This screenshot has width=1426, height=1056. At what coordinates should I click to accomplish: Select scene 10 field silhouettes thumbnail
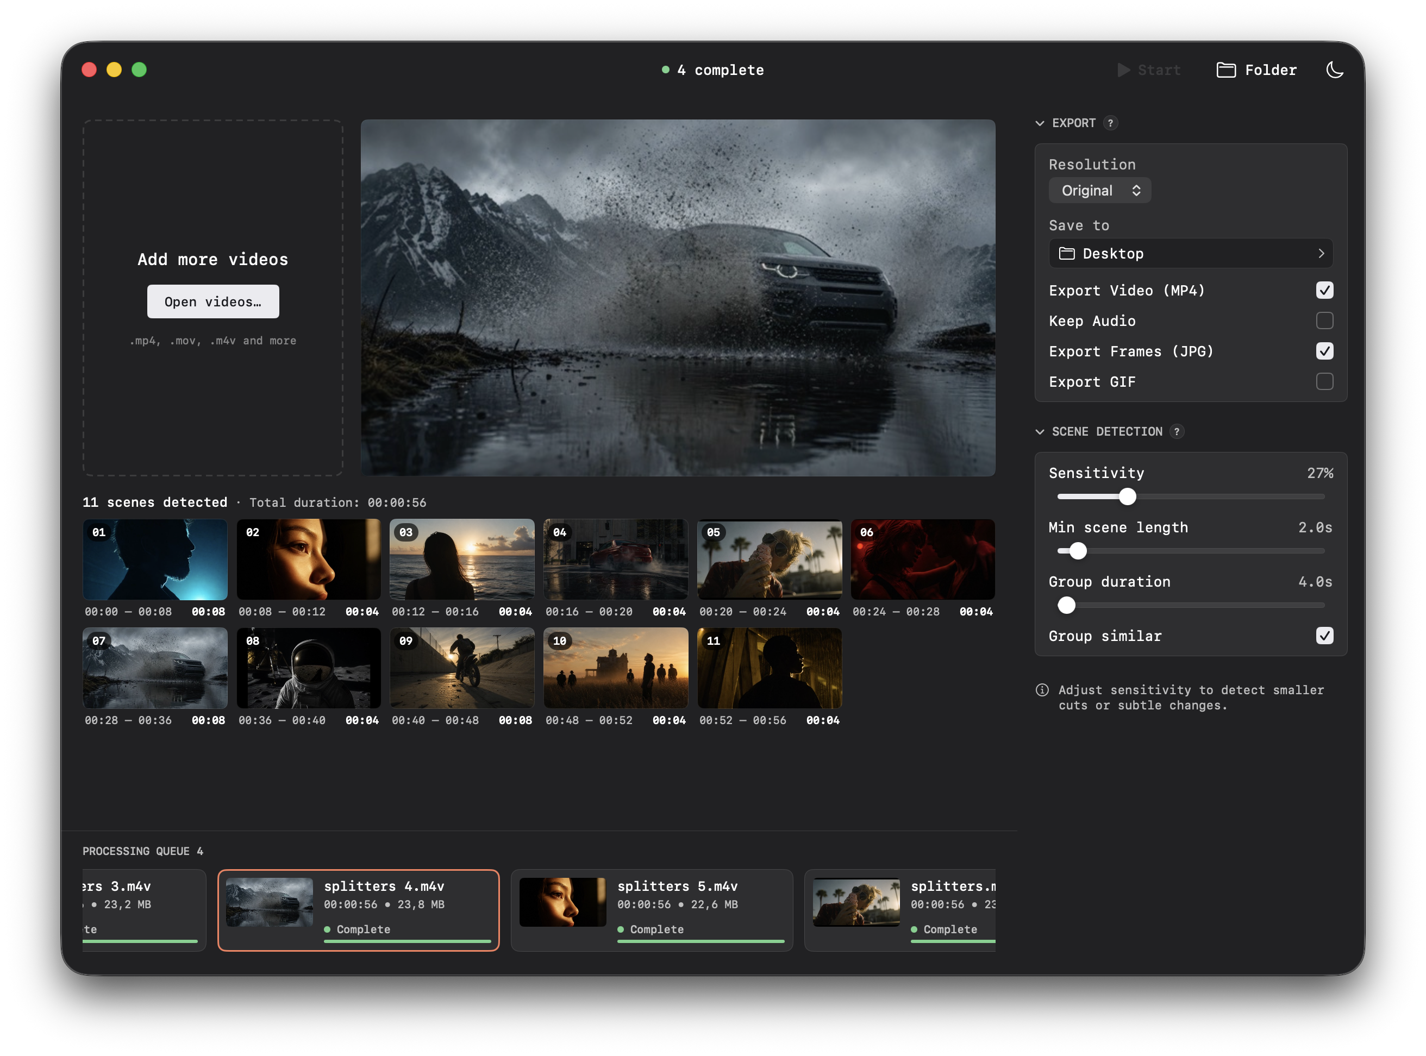pyautogui.click(x=616, y=668)
